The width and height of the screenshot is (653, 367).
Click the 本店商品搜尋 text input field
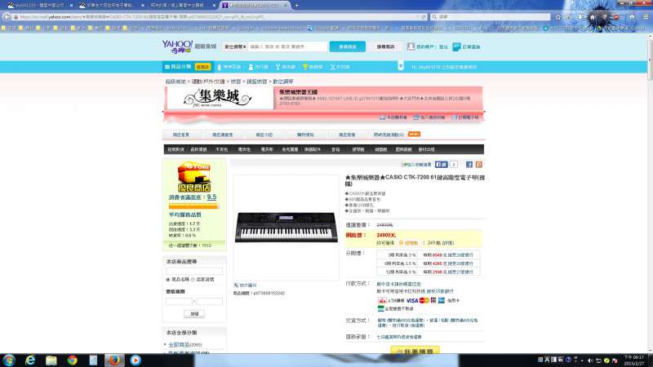coord(194,270)
